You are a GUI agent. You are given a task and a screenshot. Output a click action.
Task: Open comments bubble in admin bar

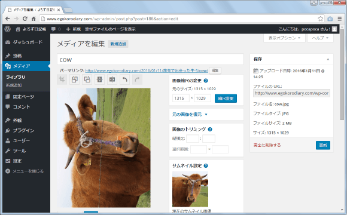pos(56,29)
